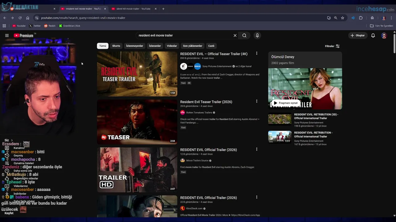Image resolution: width=396 pixels, height=222 pixels.
Task: Open the Filtreler filter options
Action: click(332, 46)
